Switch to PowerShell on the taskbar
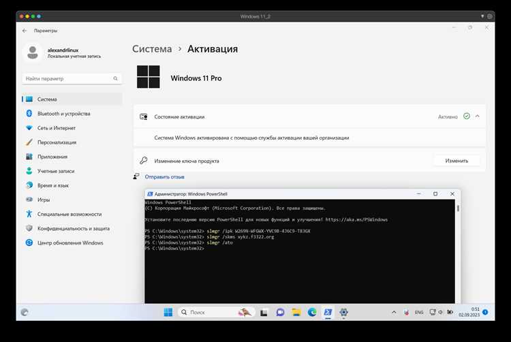Image resolution: width=511 pixels, height=342 pixels. pos(328,312)
